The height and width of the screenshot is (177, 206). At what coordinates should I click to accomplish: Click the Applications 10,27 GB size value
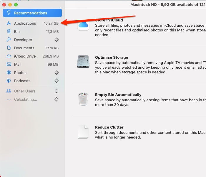tap(51, 23)
